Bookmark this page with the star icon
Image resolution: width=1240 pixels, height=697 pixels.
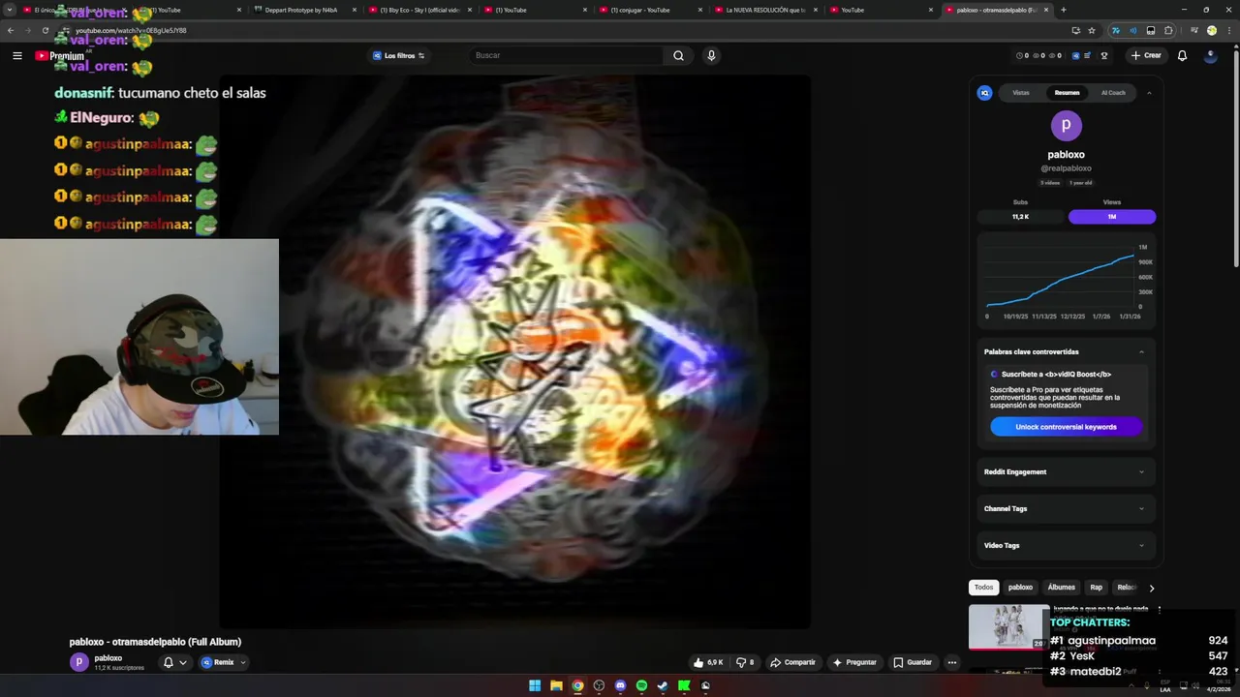click(1092, 30)
